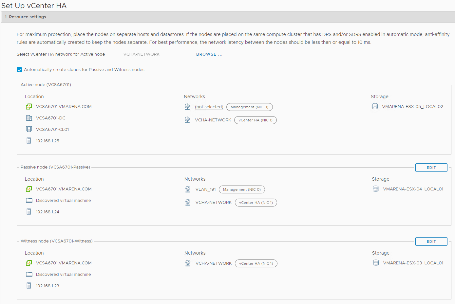Screen dimensions: 455x304
Task: Click folder icon in Passive node section
Action: point(29,200)
